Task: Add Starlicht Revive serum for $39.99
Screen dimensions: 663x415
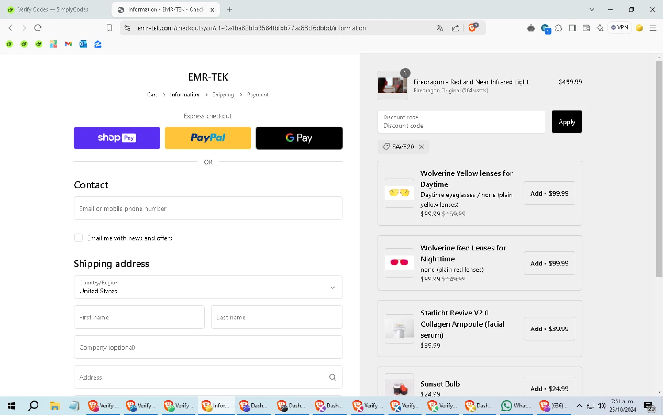Action: point(549,329)
